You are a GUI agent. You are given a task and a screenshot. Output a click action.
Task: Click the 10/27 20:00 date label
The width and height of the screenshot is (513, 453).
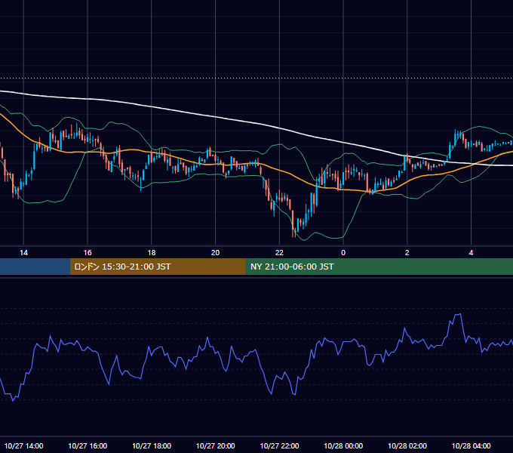coord(215,445)
